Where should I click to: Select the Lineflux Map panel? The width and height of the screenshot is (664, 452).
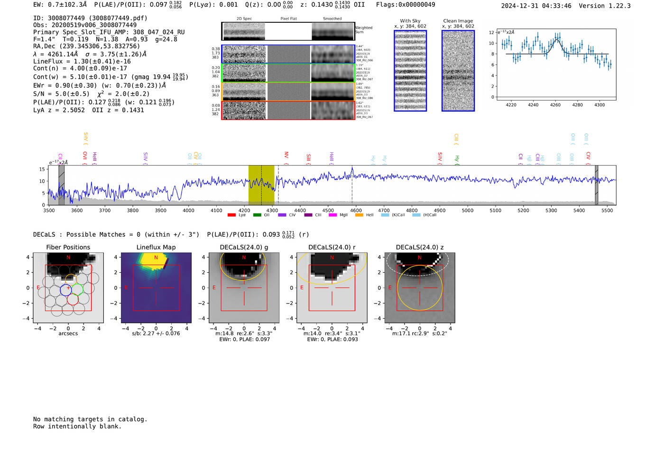pos(156,288)
